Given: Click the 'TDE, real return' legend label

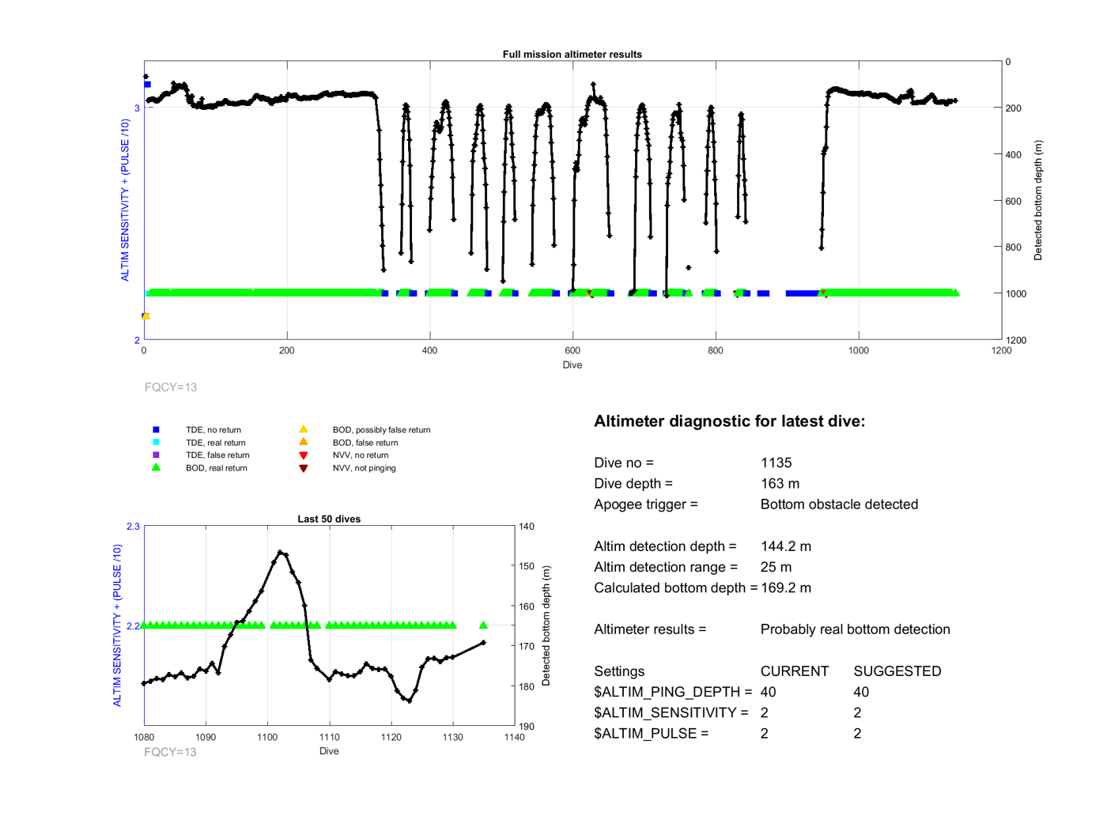Looking at the screenshot, I should 216,443.
